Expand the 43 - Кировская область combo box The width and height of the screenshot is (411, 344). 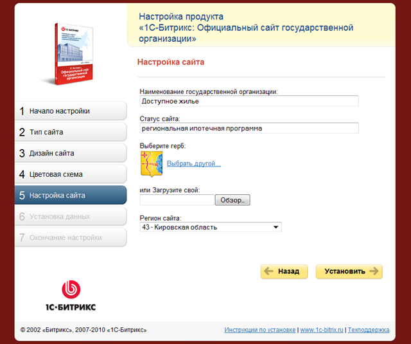point(211,227)
